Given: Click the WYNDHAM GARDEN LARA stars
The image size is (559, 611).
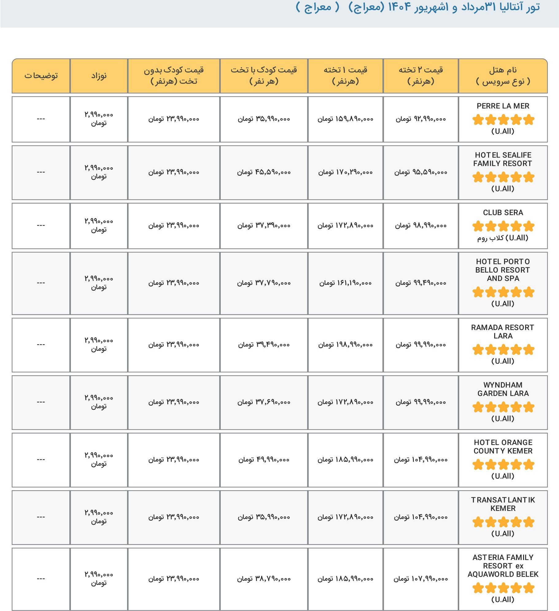Looking at the screenshot, I should coord(503,407).
